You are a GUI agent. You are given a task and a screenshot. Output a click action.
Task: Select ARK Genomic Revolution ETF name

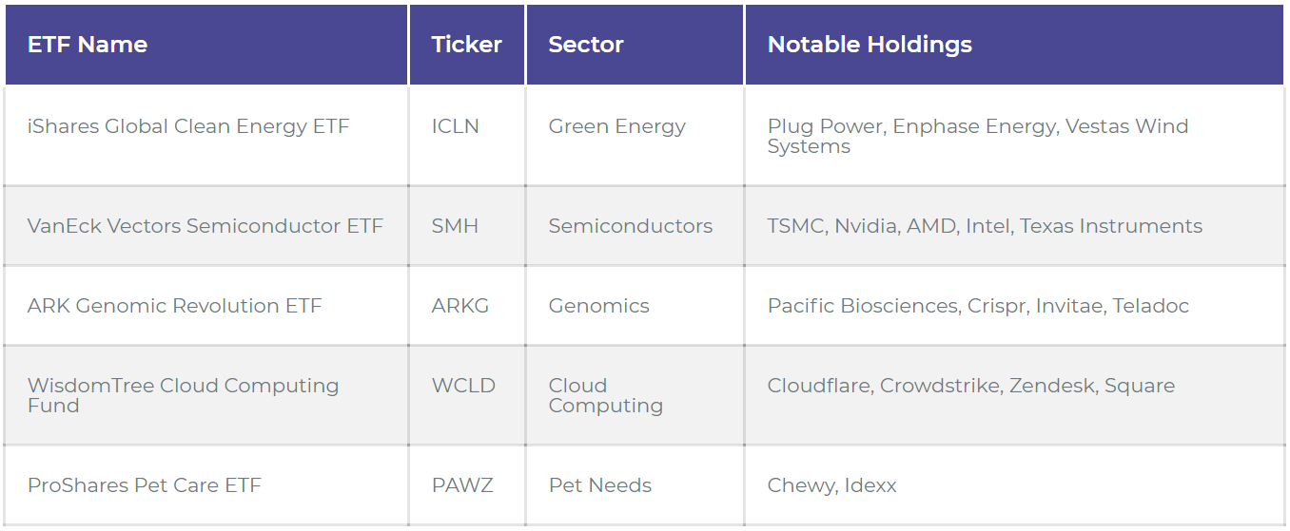click(175, 306)
